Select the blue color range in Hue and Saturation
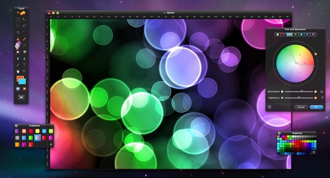The width and height of the screenshot is (330, 178). (307, 34)
